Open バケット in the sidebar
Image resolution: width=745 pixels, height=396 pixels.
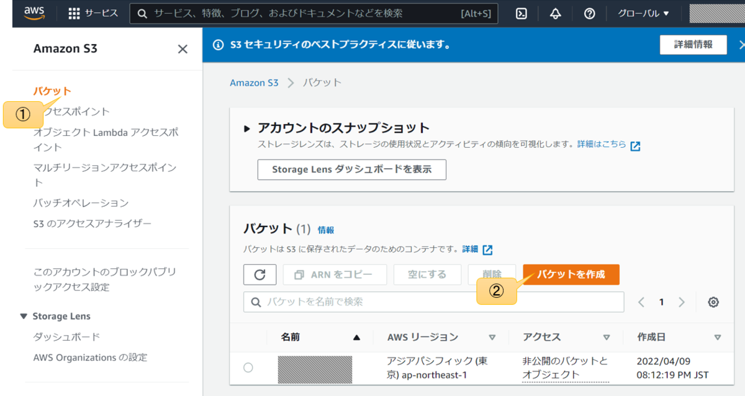(x=52, y=91)
